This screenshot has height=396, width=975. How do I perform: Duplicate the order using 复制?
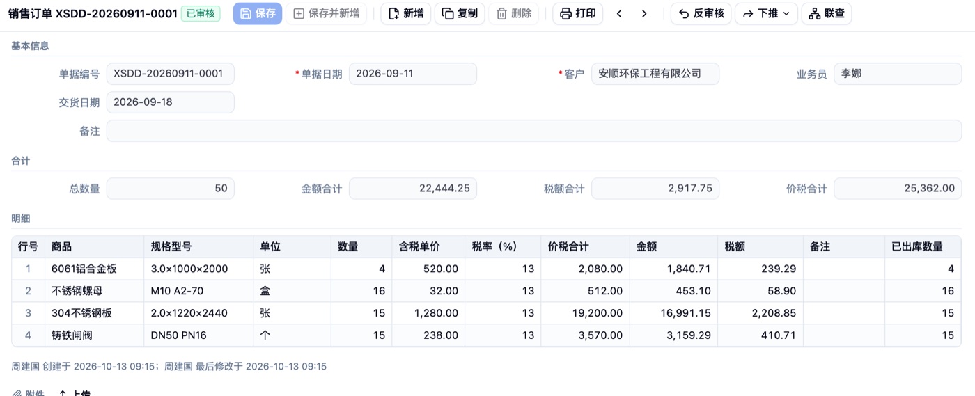460,13
